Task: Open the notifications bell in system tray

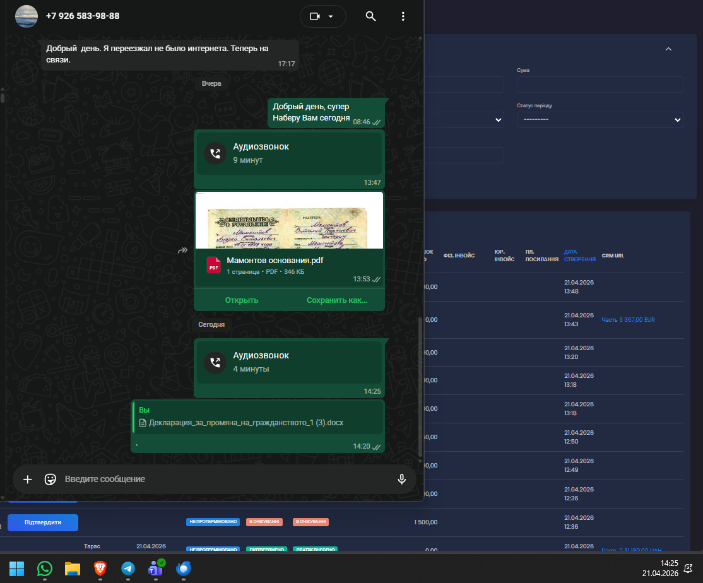Action: pos(688,568)
